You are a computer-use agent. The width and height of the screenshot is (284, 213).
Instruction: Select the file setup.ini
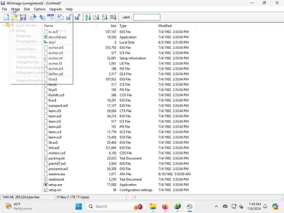pos(55,190)
